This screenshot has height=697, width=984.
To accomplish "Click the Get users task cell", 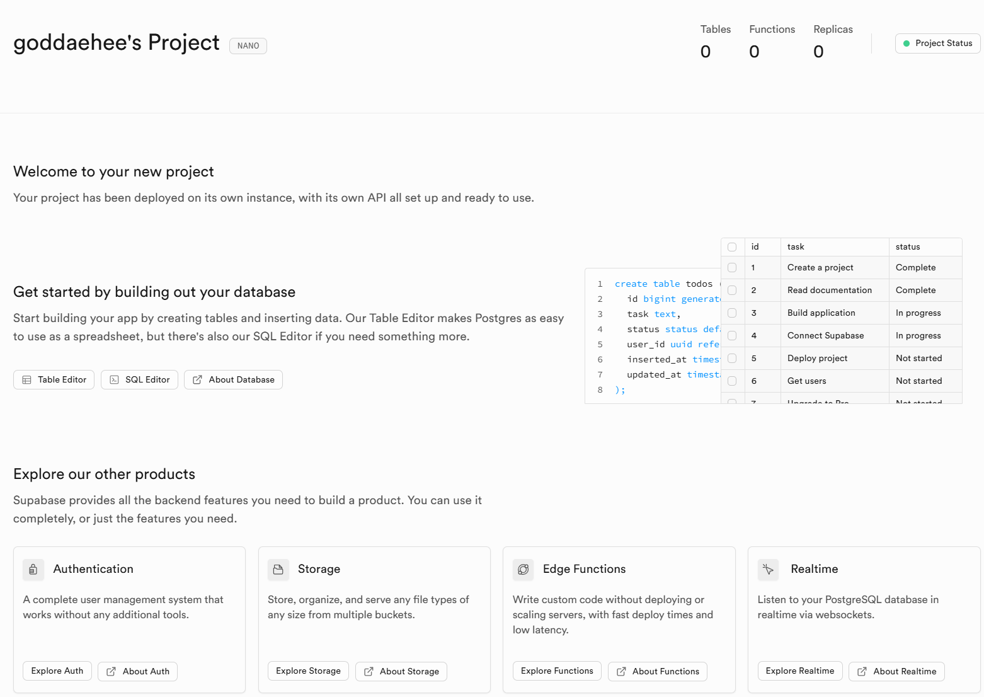I will [835, 381].
